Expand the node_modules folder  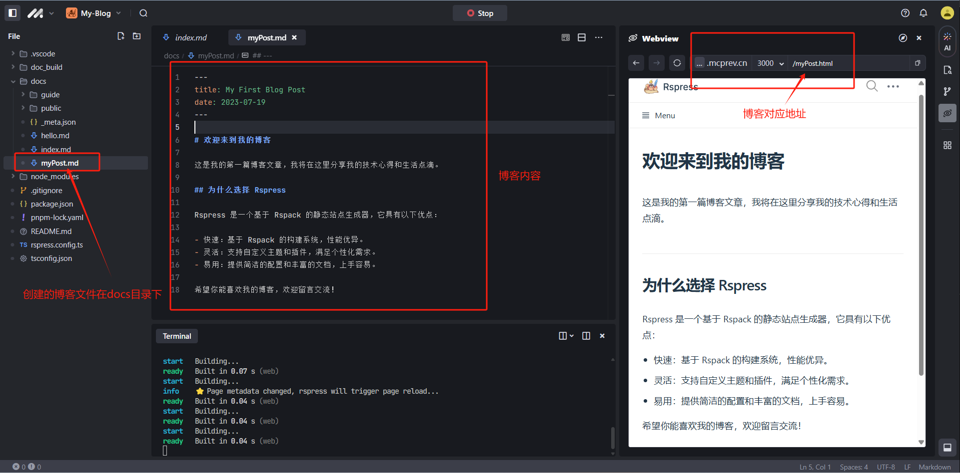coord(13,176)
